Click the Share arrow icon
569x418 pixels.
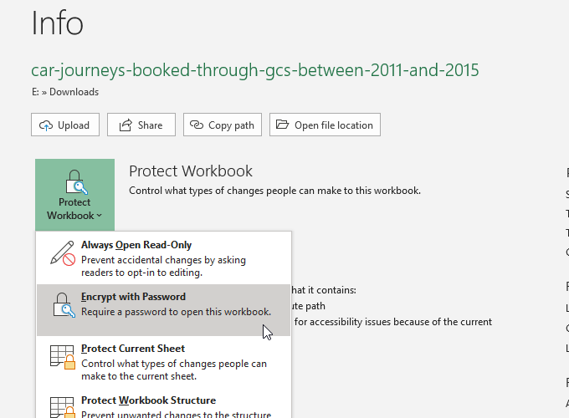[x=126, y=125]
